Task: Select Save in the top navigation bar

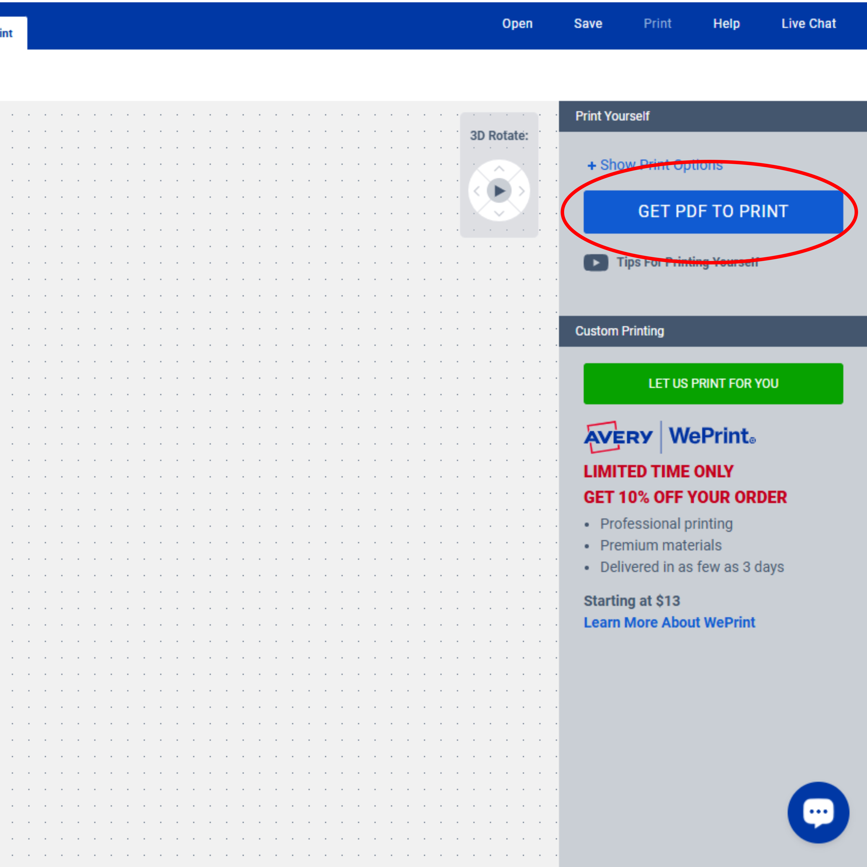Action: point(588,23)
